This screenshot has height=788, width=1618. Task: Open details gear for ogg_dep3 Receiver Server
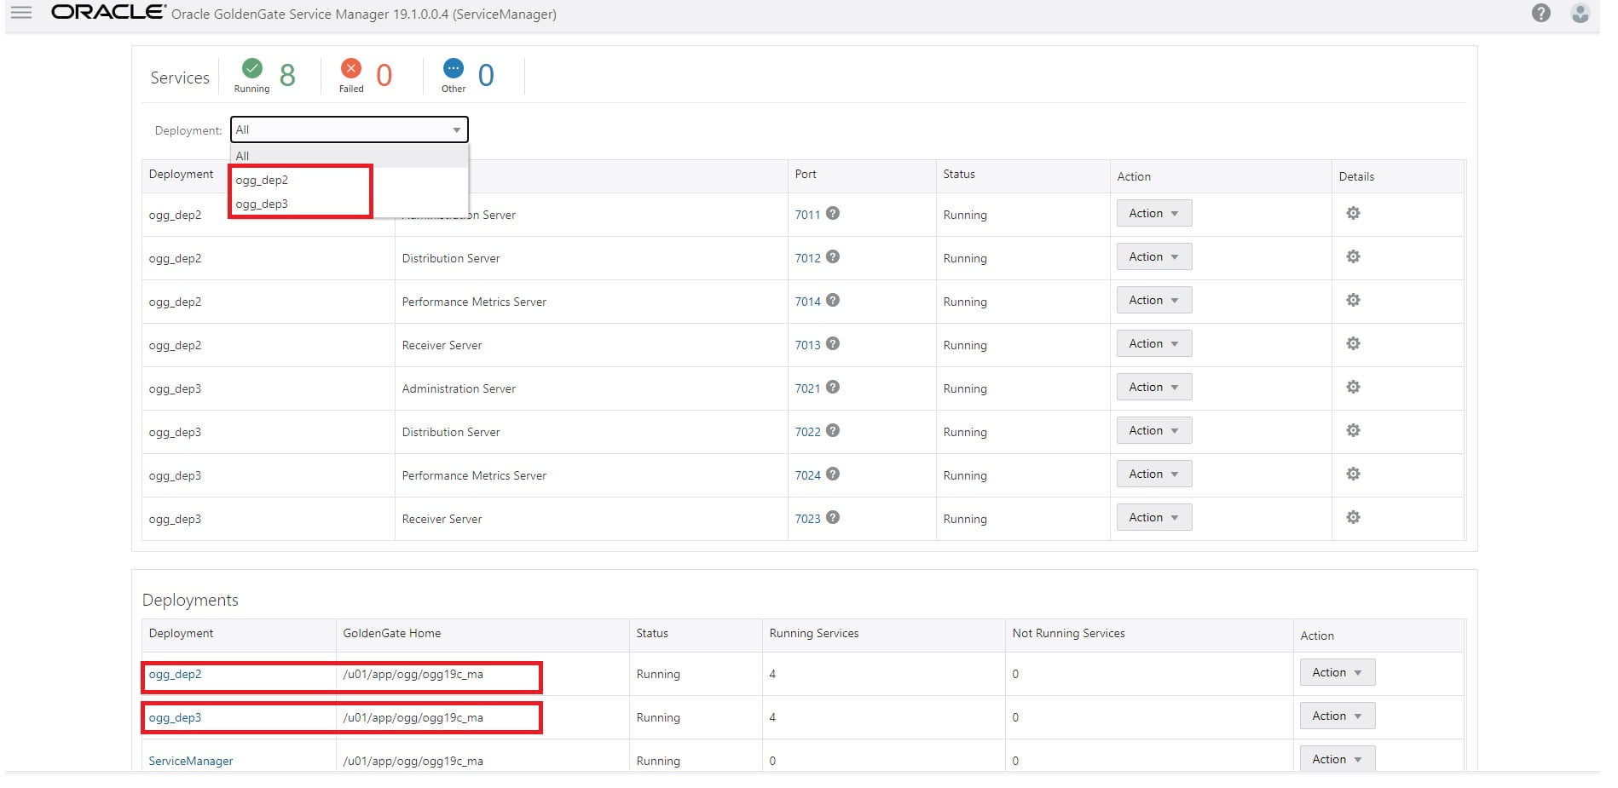[1353, 517]
